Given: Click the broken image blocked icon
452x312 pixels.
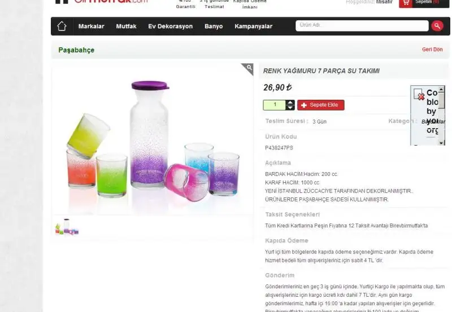Looking at the screenshot, I should (419, 94).
